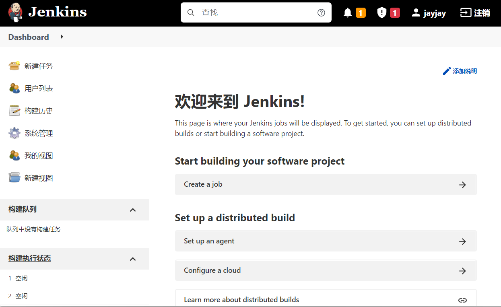Open 我的视图 in the sidebar
The width and height of the screenshot is (501, 307).
click(x=39, y=156)
